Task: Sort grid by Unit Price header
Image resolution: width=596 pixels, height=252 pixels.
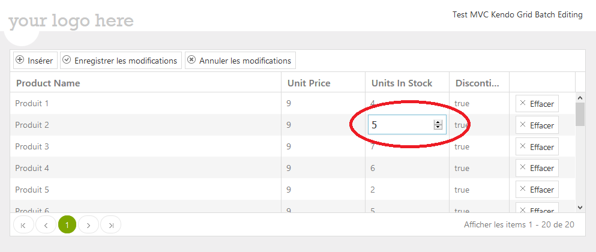Action: click(x=309, y=83)
